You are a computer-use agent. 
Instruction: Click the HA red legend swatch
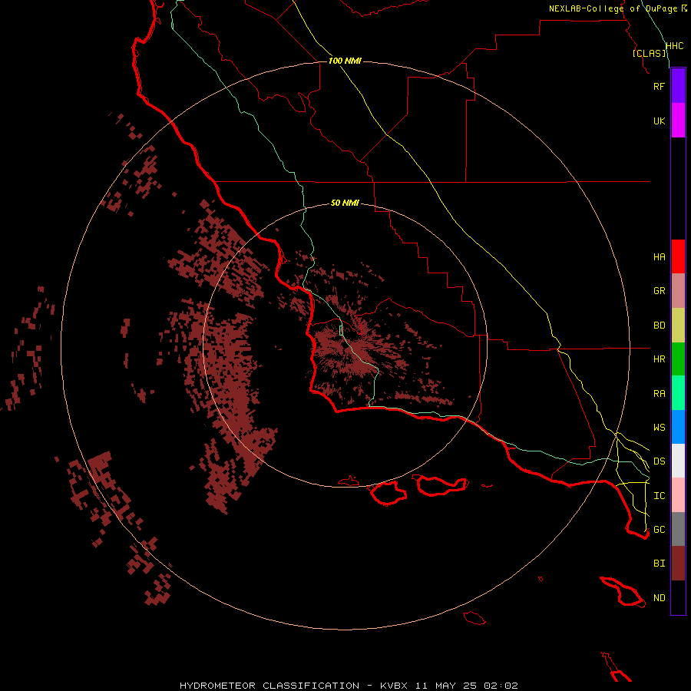click(678, 256)
